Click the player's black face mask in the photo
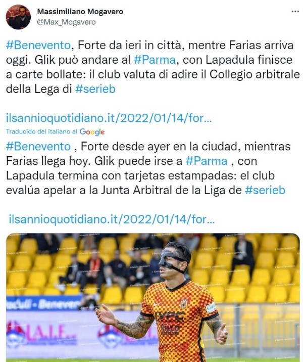 coord(171,260)
